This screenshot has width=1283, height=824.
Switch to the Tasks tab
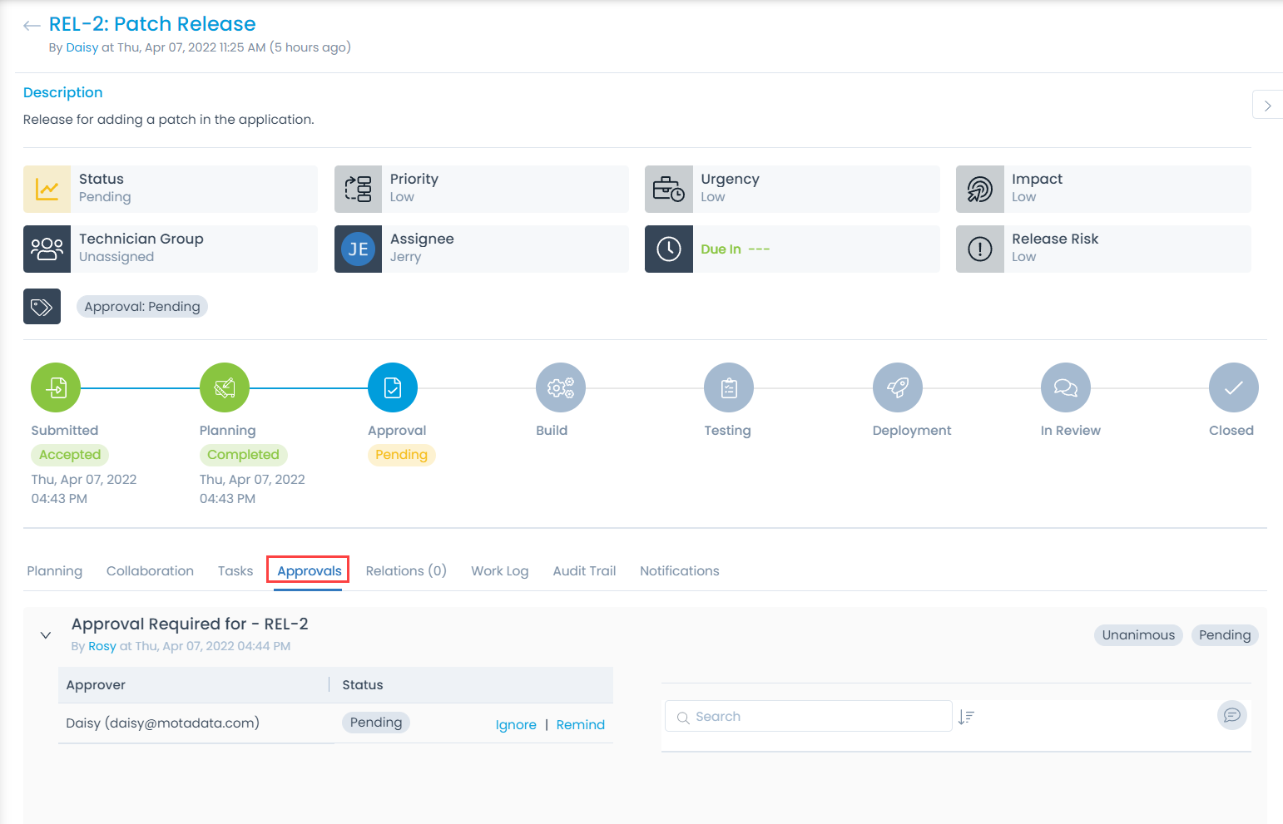pyautogui.click(x=235, y=571)
